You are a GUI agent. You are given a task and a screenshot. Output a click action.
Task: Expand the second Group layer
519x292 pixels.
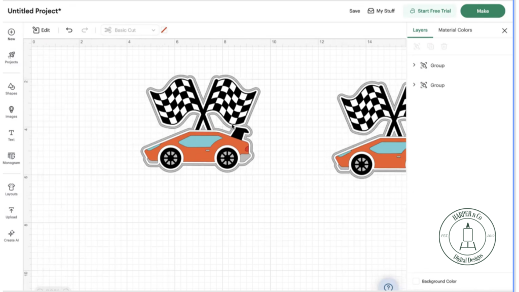(x=414, y=85)
